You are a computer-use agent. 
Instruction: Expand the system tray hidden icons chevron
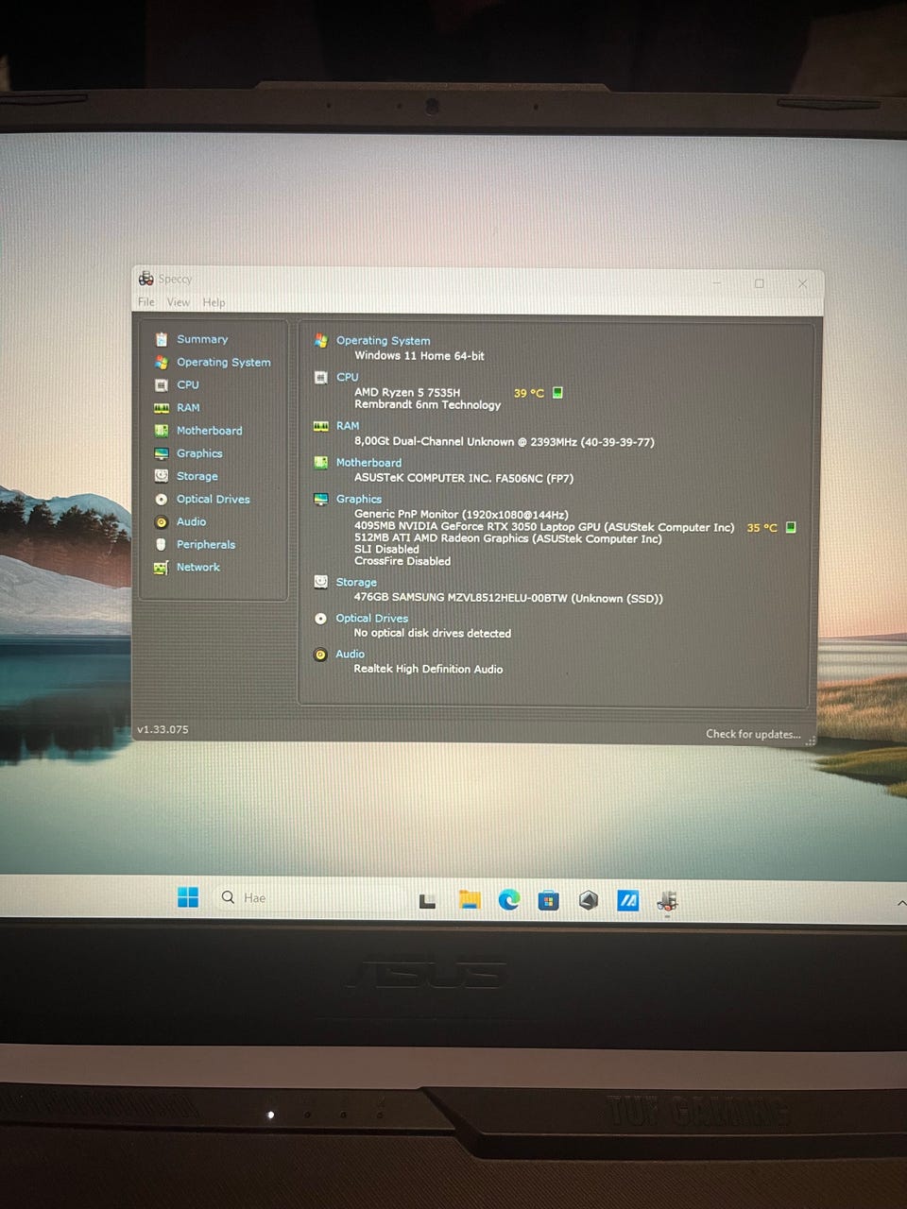[901, 904]
